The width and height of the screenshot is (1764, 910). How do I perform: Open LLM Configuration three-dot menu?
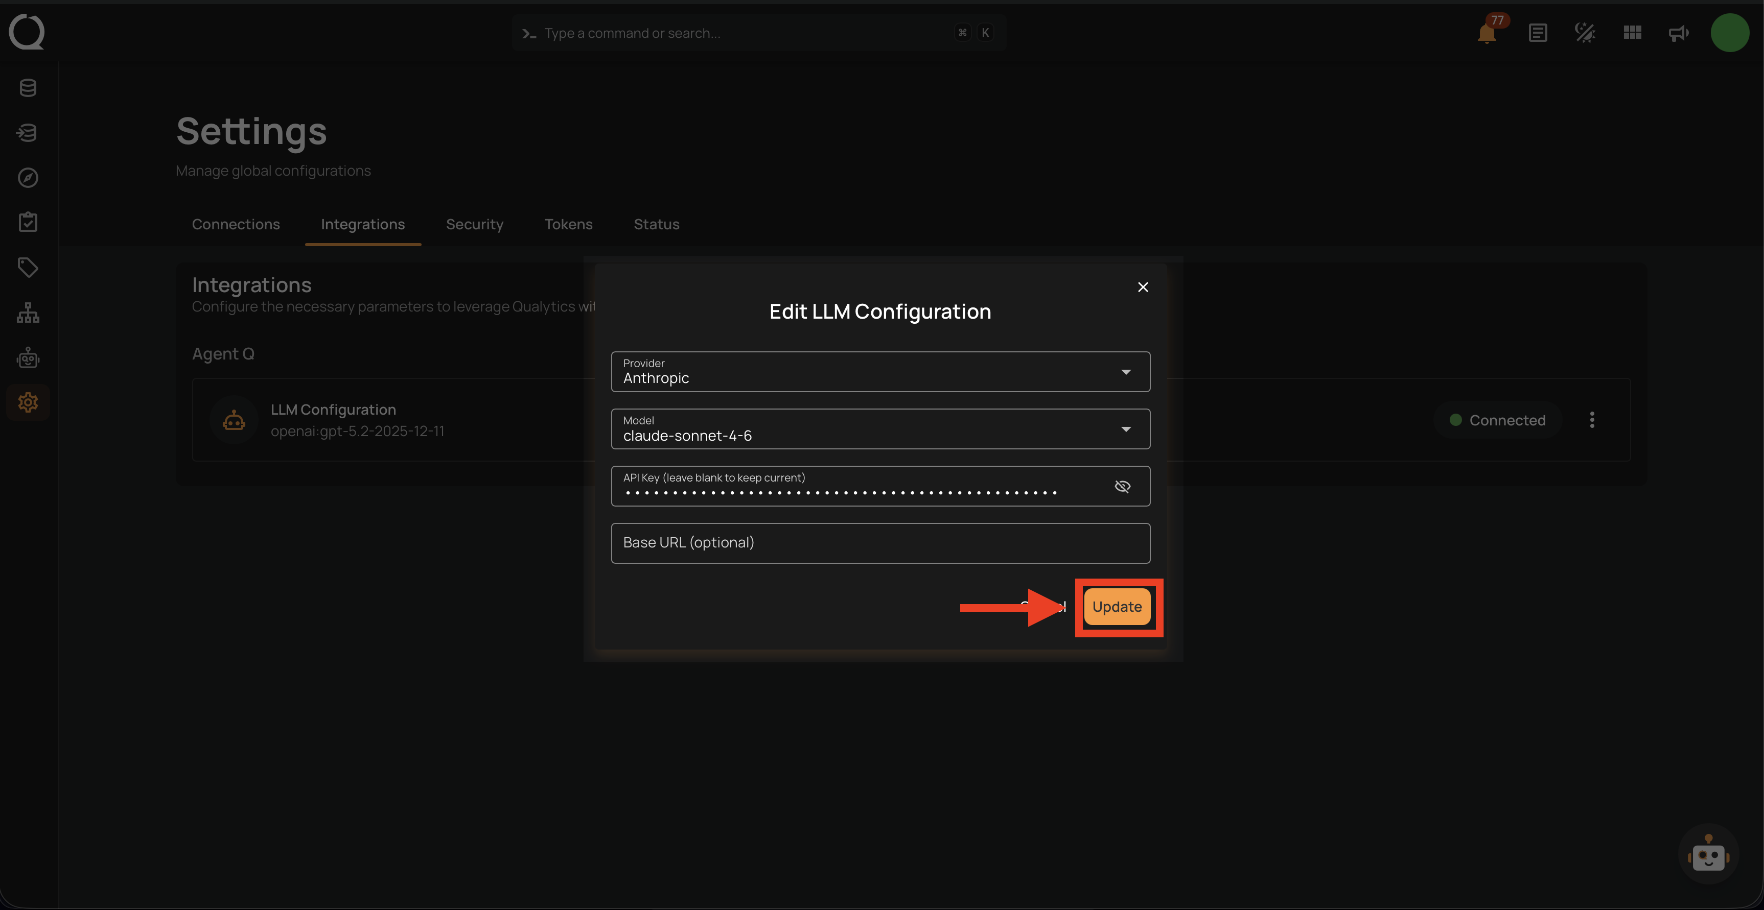[1592, 420]
